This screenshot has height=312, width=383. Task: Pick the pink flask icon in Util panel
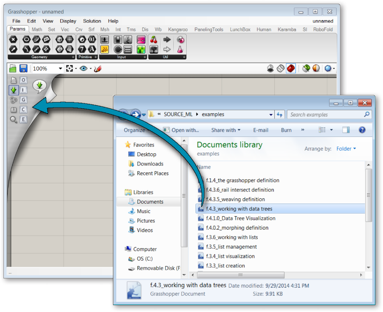[x=180, y=49]
